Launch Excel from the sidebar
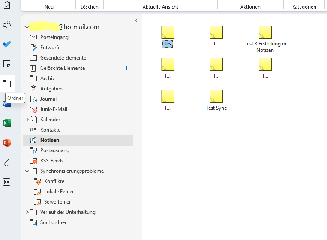Image resolution: width=327 pixels, height=240 pixels. [7, 123]
